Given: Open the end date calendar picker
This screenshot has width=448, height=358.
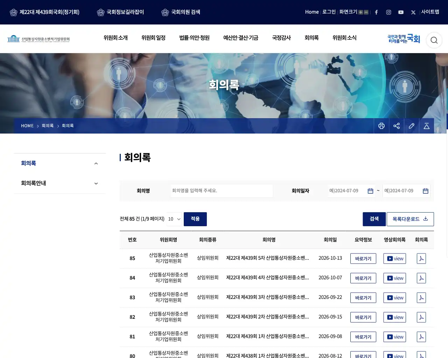Looking at the screenshot, I should point(426,191).
